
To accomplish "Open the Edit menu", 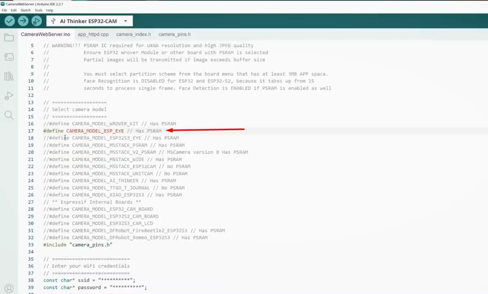I will coord(14,10).
